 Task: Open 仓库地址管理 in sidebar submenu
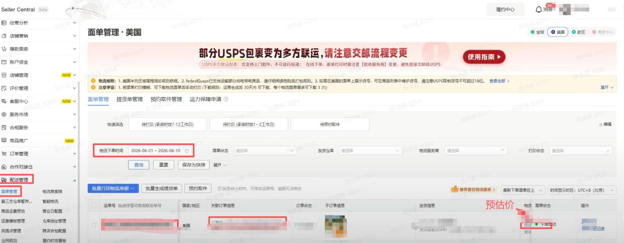coord(54,221)
